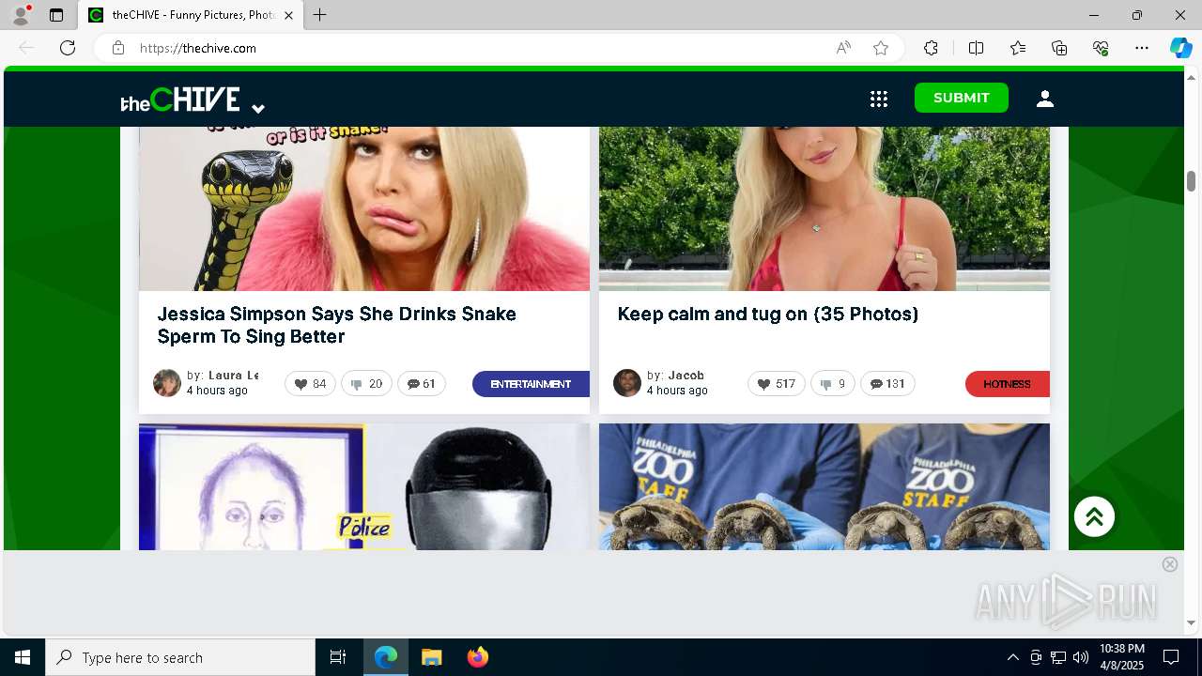Viewport: 1202px width, 676px height.
Task: Click the scroll-to-top double chevron button
Action: (1094, 516)
